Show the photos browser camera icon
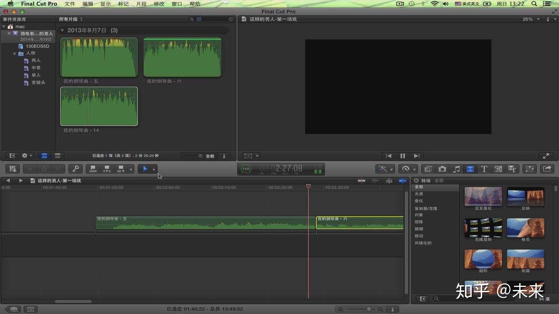 [x=442, y=169]
